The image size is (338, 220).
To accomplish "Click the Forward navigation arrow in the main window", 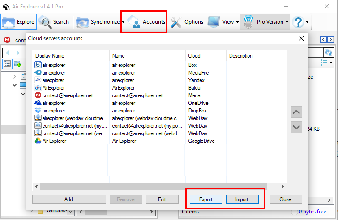I will (x=18, y=53).
